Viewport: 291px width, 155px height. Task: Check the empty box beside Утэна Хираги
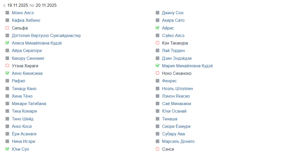click(7, 66)
